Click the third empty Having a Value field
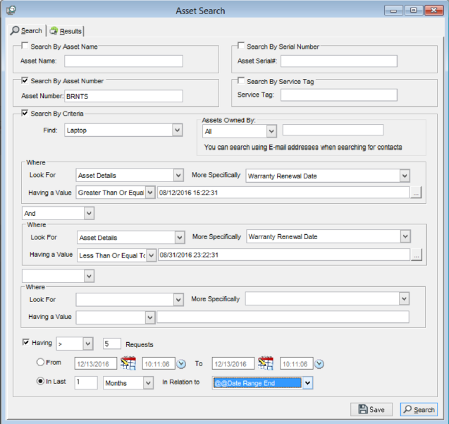Screen dimensions: 449x424 [283, 317]
